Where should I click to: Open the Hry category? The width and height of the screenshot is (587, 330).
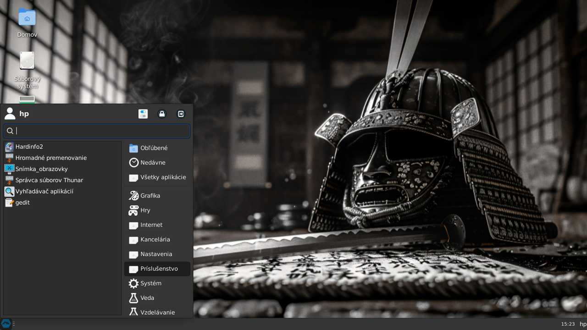tap(157, 210)
